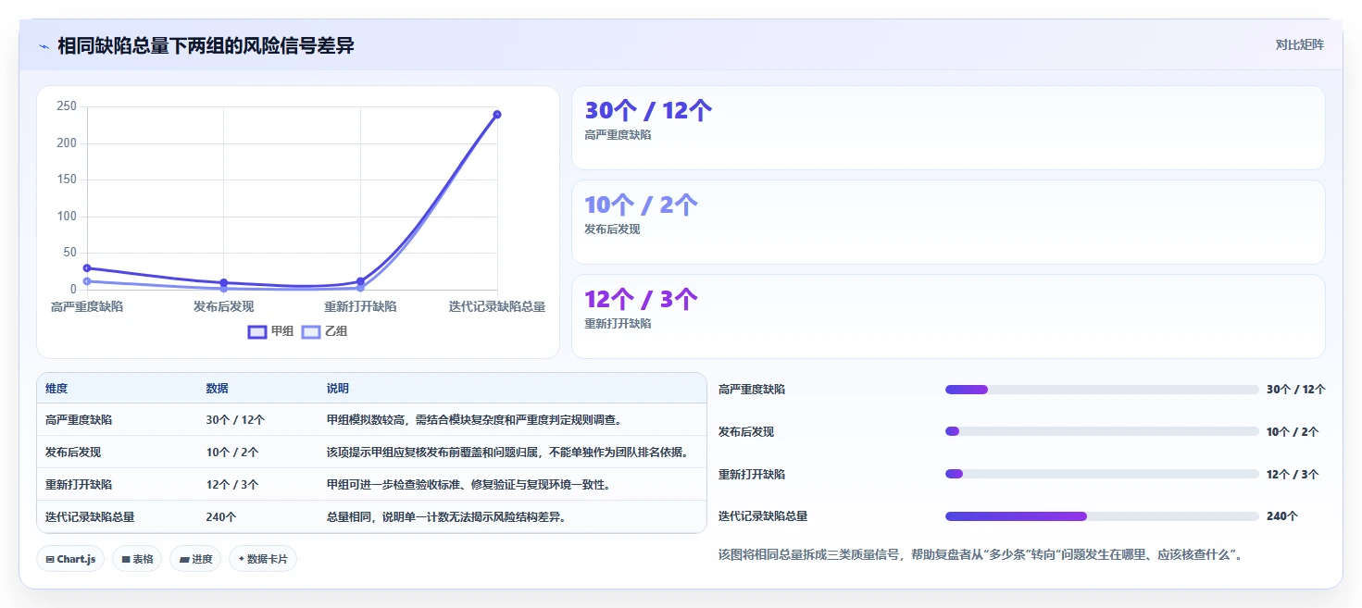Screen dimensions: 1362x608
Task: Click table value 10个 / 2个
Action: tap(231, 453)
